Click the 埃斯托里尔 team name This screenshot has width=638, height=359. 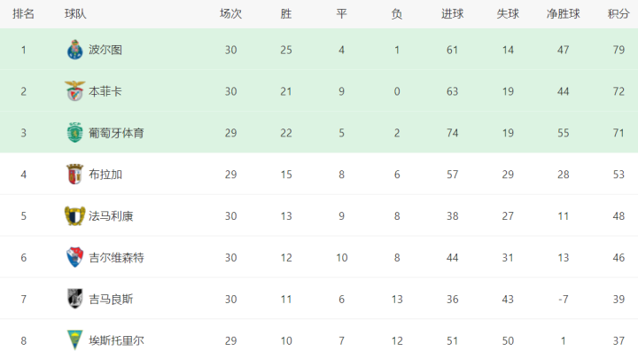116,339
